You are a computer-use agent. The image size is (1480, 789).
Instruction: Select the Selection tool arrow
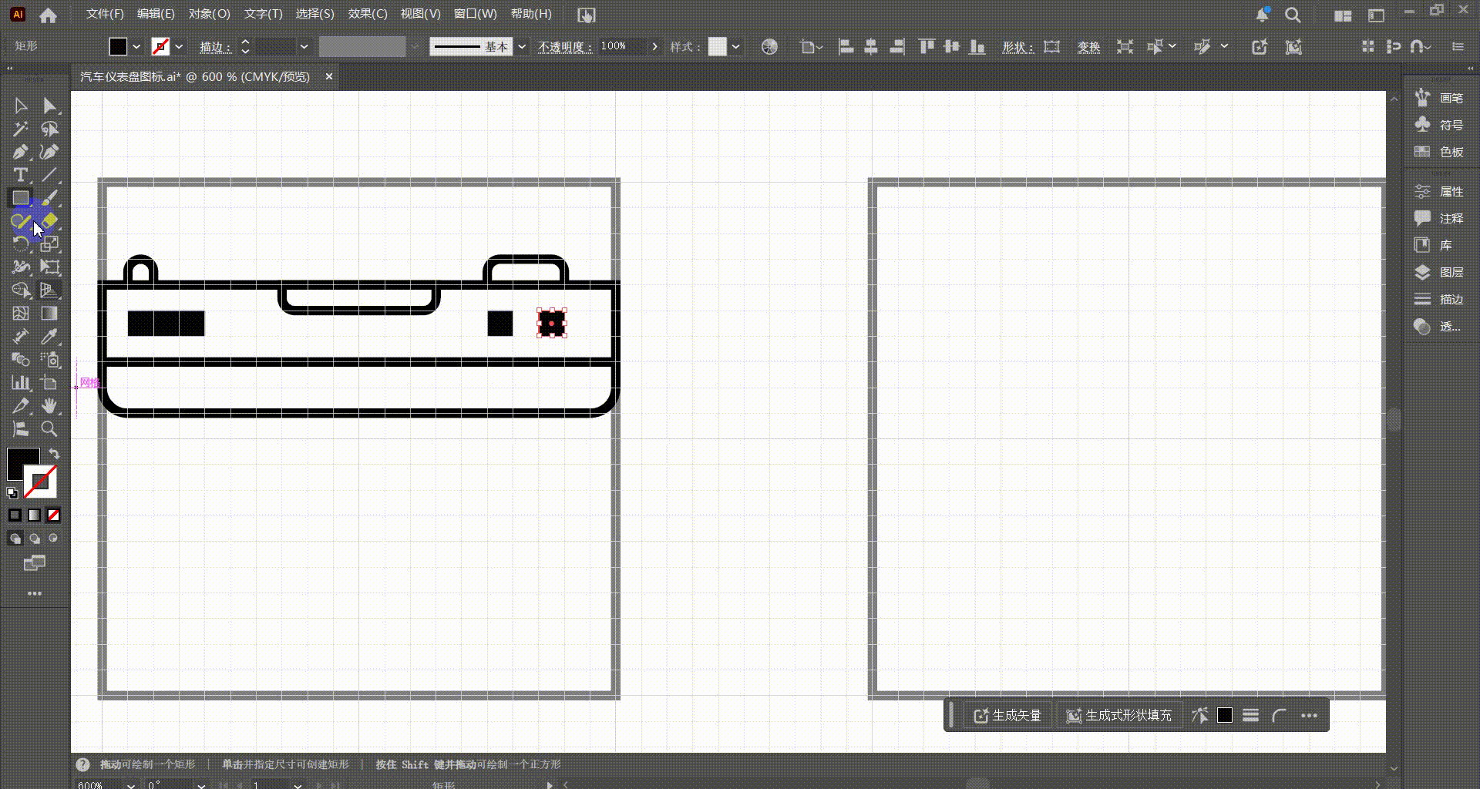21,106
